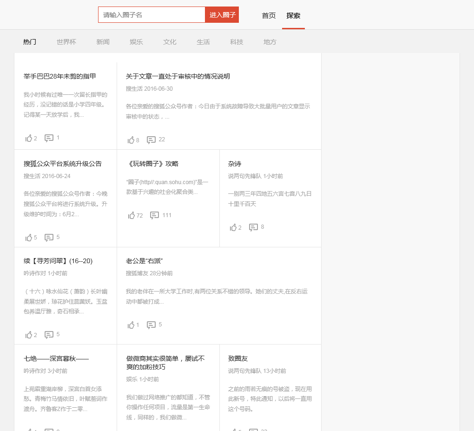Open article 七绝——深宫暮秋——
The image size is (474, 431).
click(x=56, y=359)
